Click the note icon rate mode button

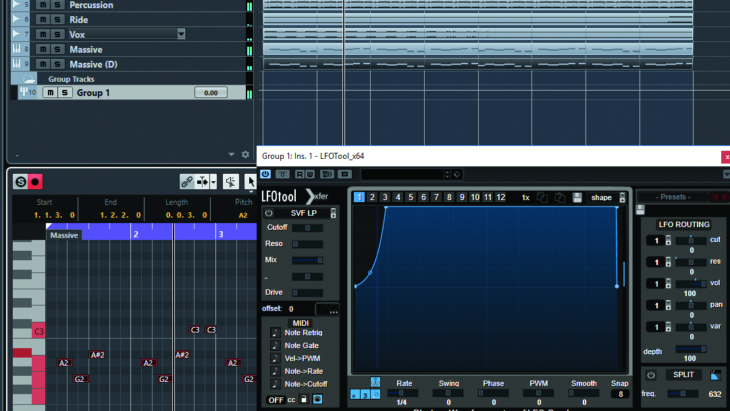[x=375, y=394]
